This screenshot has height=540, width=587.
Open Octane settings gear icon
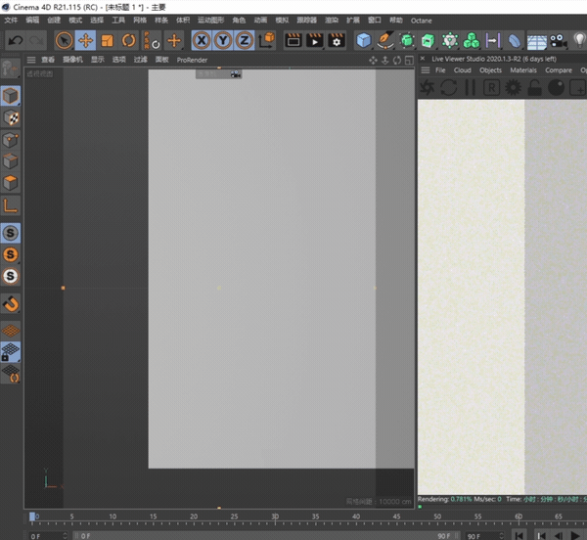pos(513,88)
